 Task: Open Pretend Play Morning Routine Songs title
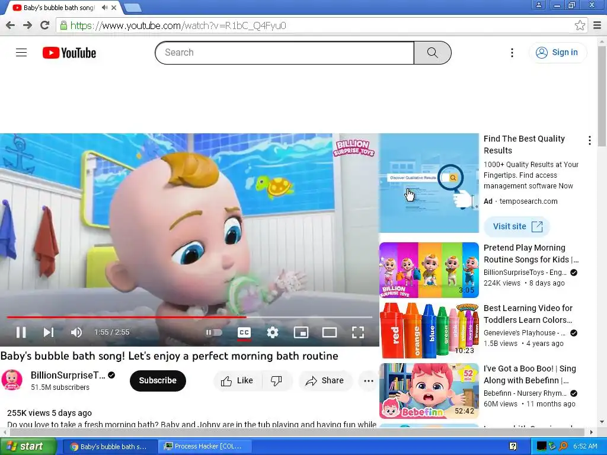tap(531, 254)
